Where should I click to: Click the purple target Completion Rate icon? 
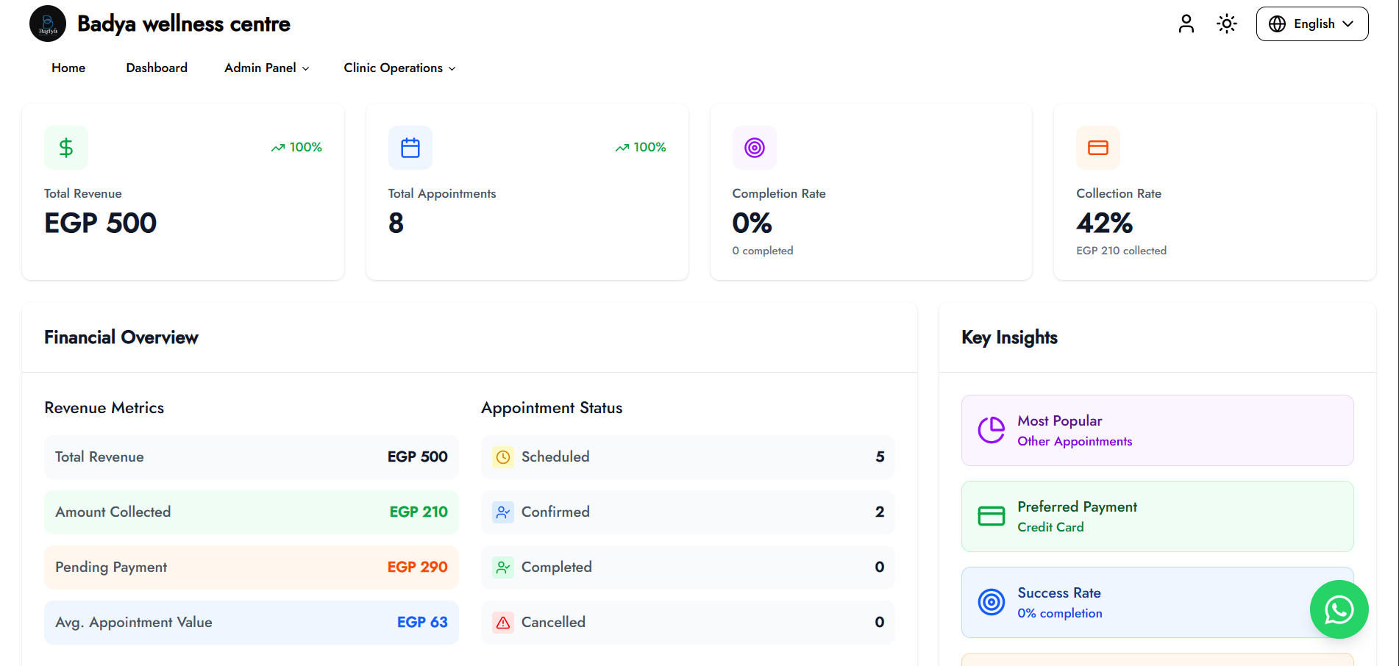[x=755, y=148]
